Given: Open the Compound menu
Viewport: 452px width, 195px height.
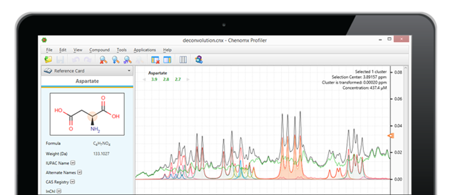Looking at the screenshot, I should [x=100, y=50].
